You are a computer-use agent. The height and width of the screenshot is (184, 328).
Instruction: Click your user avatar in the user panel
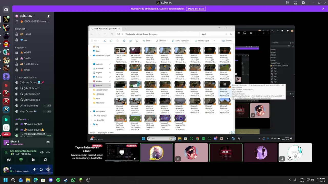point(6,169)
